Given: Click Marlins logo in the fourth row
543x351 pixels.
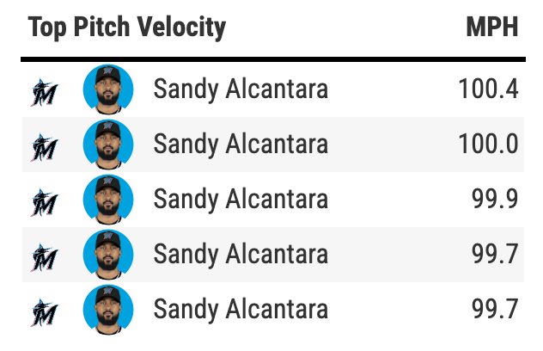Looking at the screenshot, I should (x=45, y=258).
